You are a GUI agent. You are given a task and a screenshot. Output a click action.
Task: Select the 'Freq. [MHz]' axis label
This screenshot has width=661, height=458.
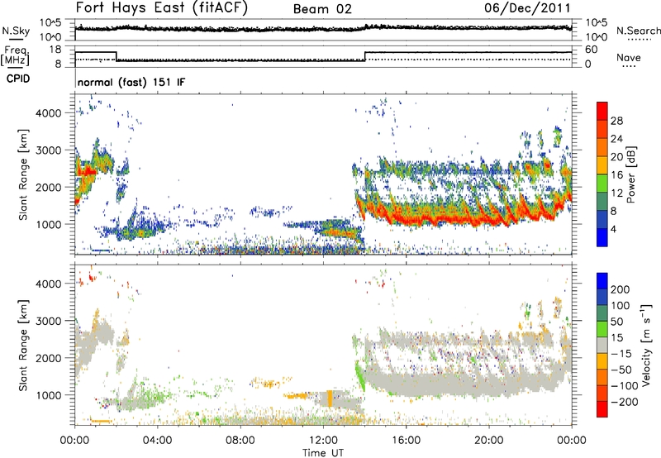[15, 56]
